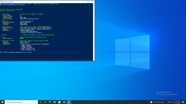
Task: Open the weather widget showing Partly sunny
Action: click(x=157, y=102)
